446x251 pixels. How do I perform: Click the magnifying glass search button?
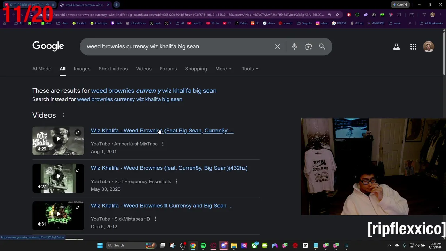click(322, 46)
